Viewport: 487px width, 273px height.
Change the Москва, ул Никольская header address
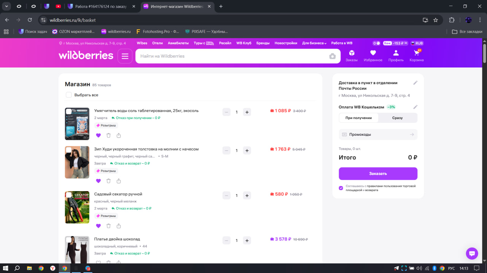tap(92, 43)
